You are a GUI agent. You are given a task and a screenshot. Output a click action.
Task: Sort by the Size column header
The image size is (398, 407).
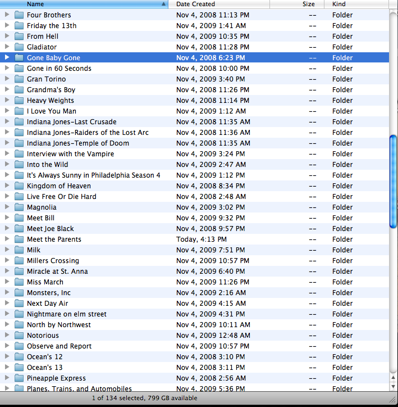tap(297, 4)
